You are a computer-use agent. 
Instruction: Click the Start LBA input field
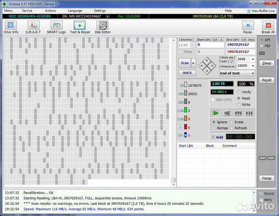pyautogui.click(x=210, y=45)
